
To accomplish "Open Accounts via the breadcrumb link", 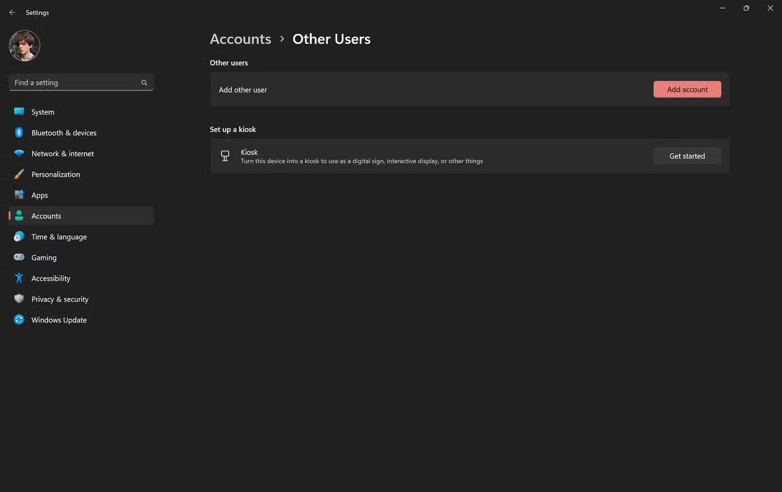I will [240, 39].
